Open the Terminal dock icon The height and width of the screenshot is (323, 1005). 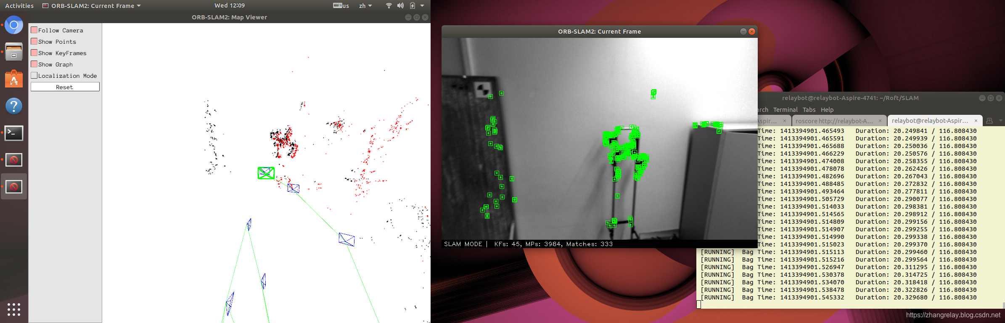pyautogui.click(x=14, y=133)
